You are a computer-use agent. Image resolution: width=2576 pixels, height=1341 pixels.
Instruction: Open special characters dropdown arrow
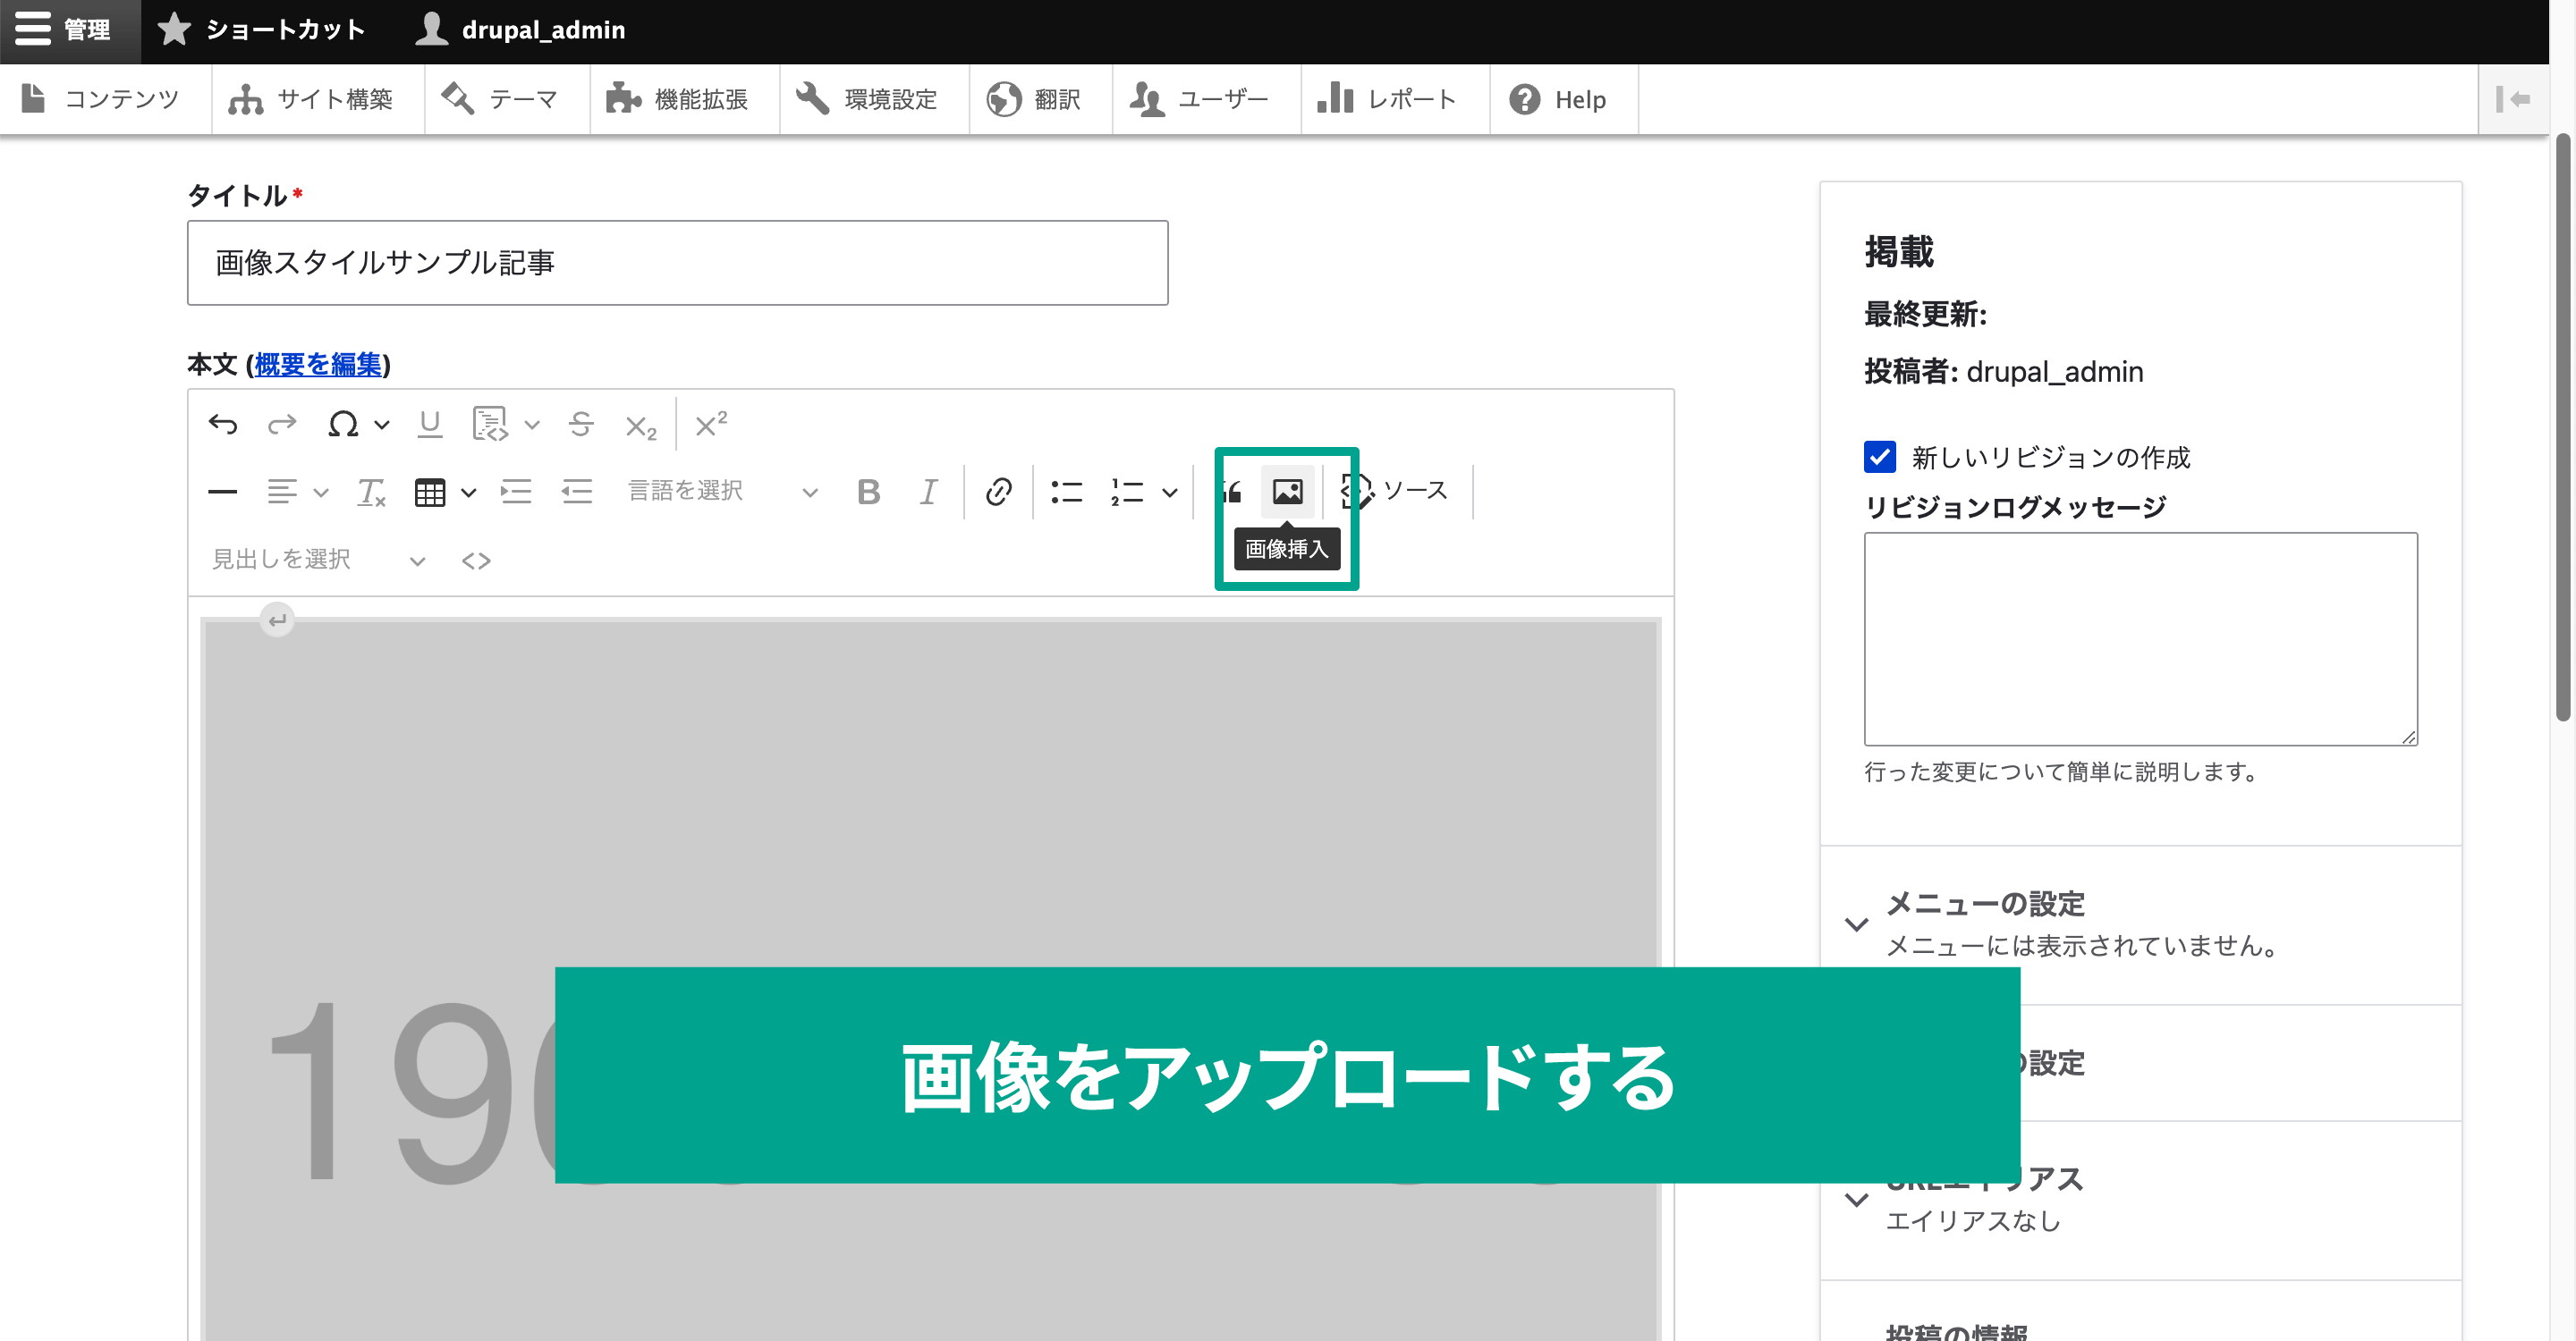click(382, 425)
